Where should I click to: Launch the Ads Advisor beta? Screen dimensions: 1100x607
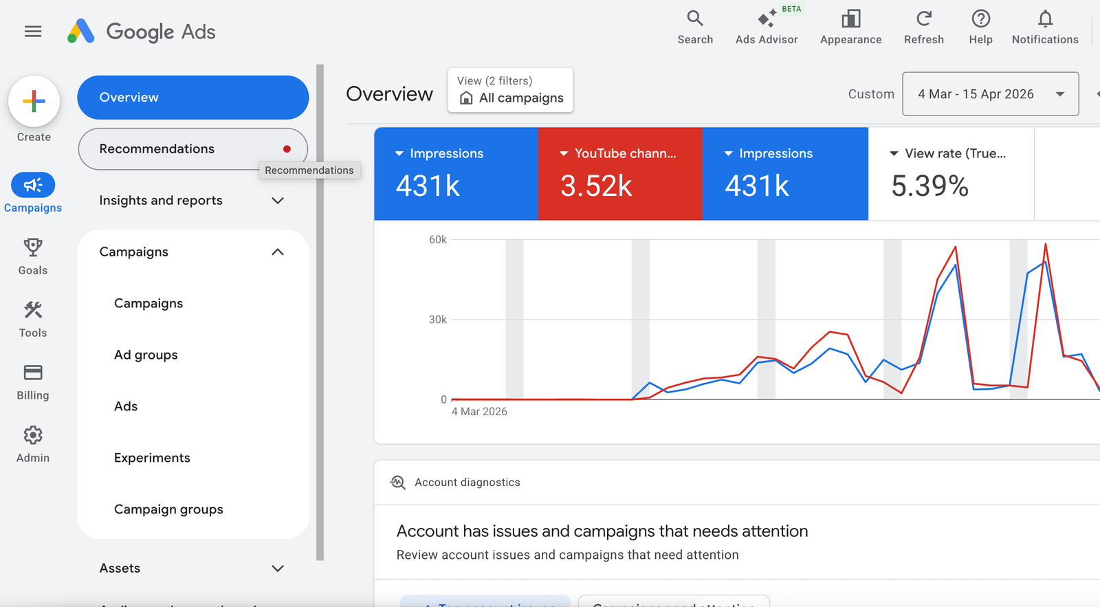[x=767, y=27]
